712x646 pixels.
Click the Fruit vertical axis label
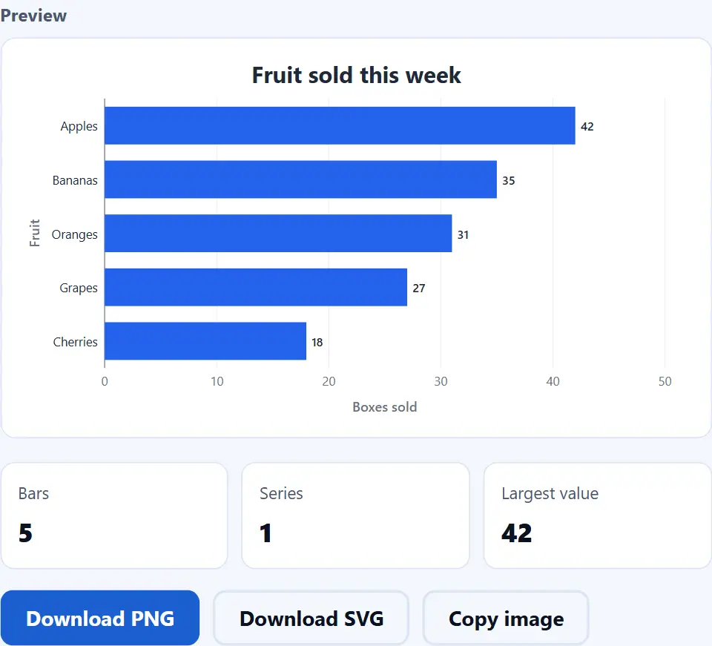35,233
